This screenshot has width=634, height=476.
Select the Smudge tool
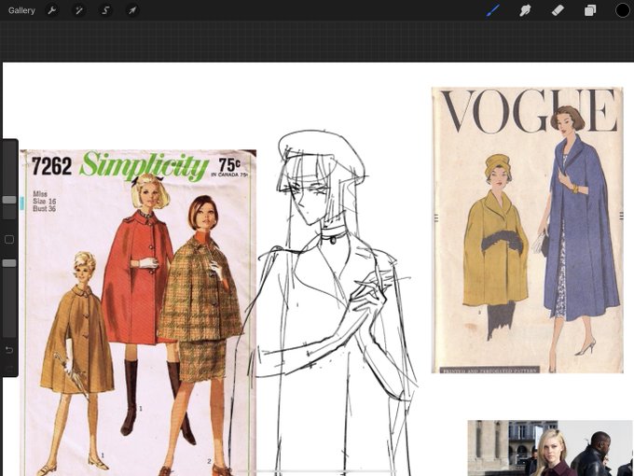525,10
